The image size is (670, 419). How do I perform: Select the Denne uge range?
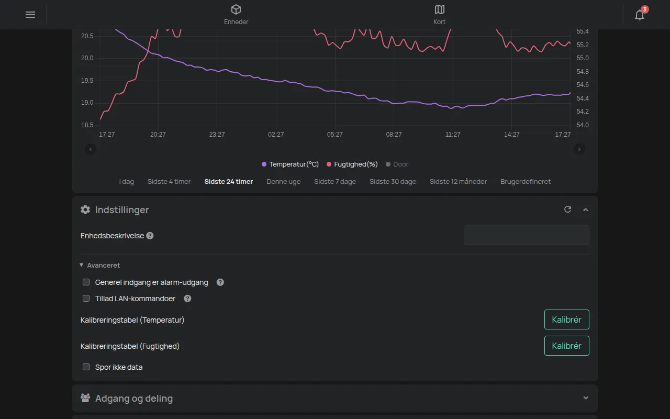pyautogui.click(x=284, y=182)
